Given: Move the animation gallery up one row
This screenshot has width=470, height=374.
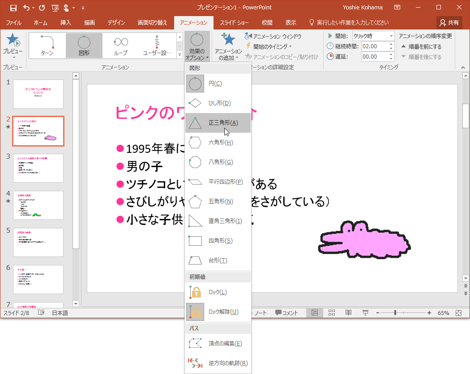Looking at the screenshot, I should click(x=180, y=37).
